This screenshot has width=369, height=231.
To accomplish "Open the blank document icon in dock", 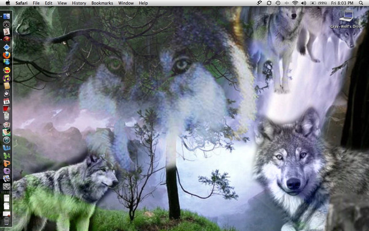I will coord(7,206).
